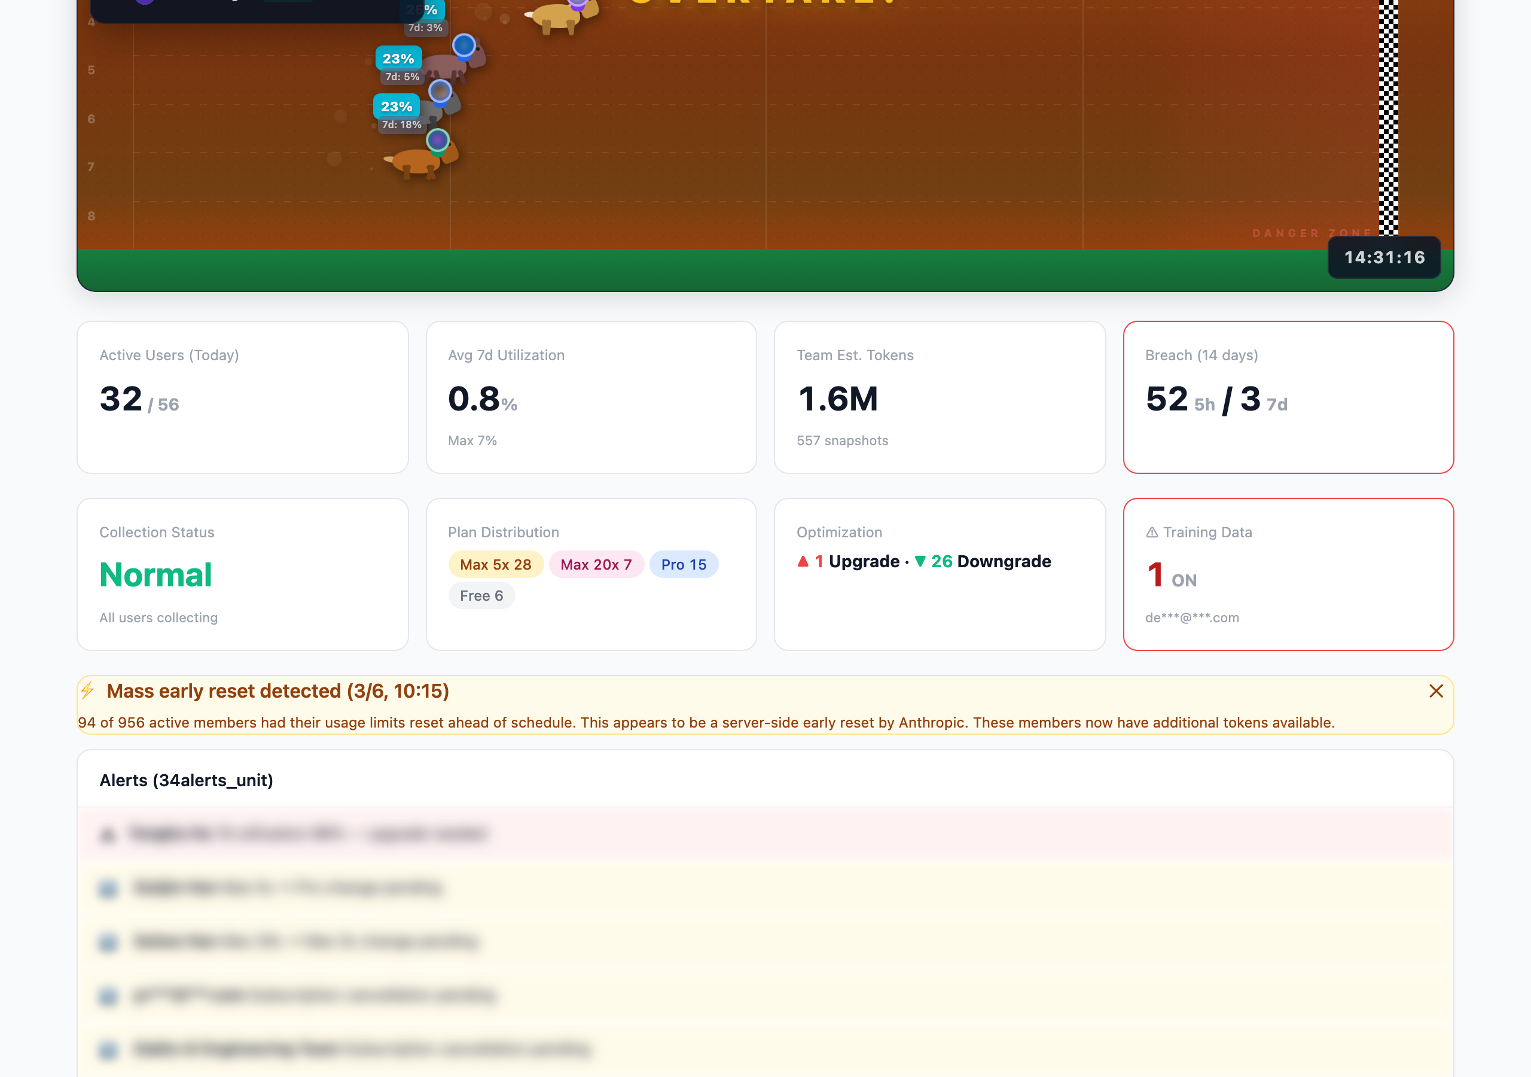Open the Active Users (Today) card
Image resolution: width=1531 pixels, height=1077 pixels.
[x=243, y=397]
